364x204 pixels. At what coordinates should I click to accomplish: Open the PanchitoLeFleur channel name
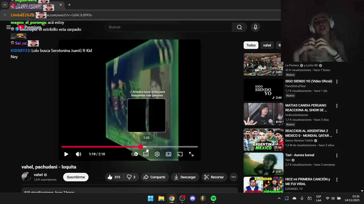295,86
